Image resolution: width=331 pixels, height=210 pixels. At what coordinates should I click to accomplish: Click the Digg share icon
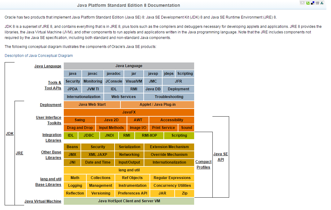tap(317, 3)
